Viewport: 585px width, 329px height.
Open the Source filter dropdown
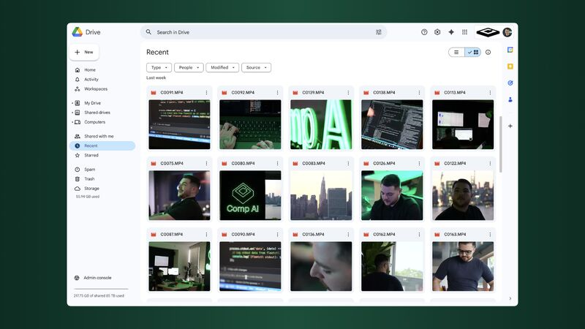[257, 67]
